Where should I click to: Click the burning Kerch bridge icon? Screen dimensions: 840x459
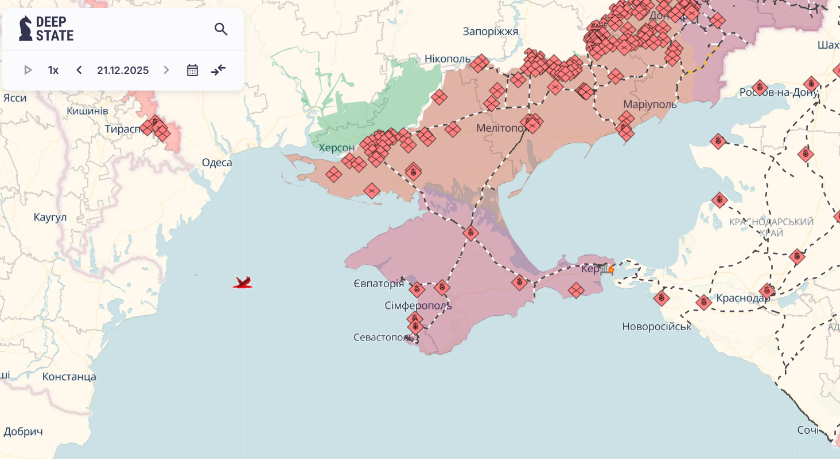click(x=607, y=268)
